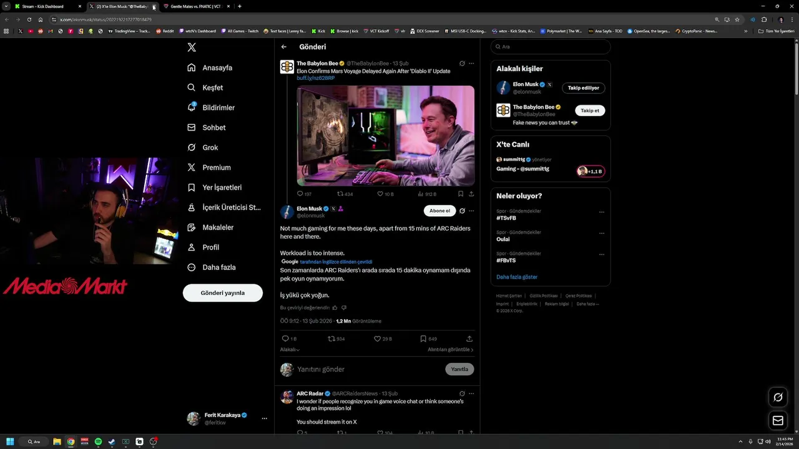Open CryptoPanic bookmark
Screen dimensions: 799x449
[697, 31]
